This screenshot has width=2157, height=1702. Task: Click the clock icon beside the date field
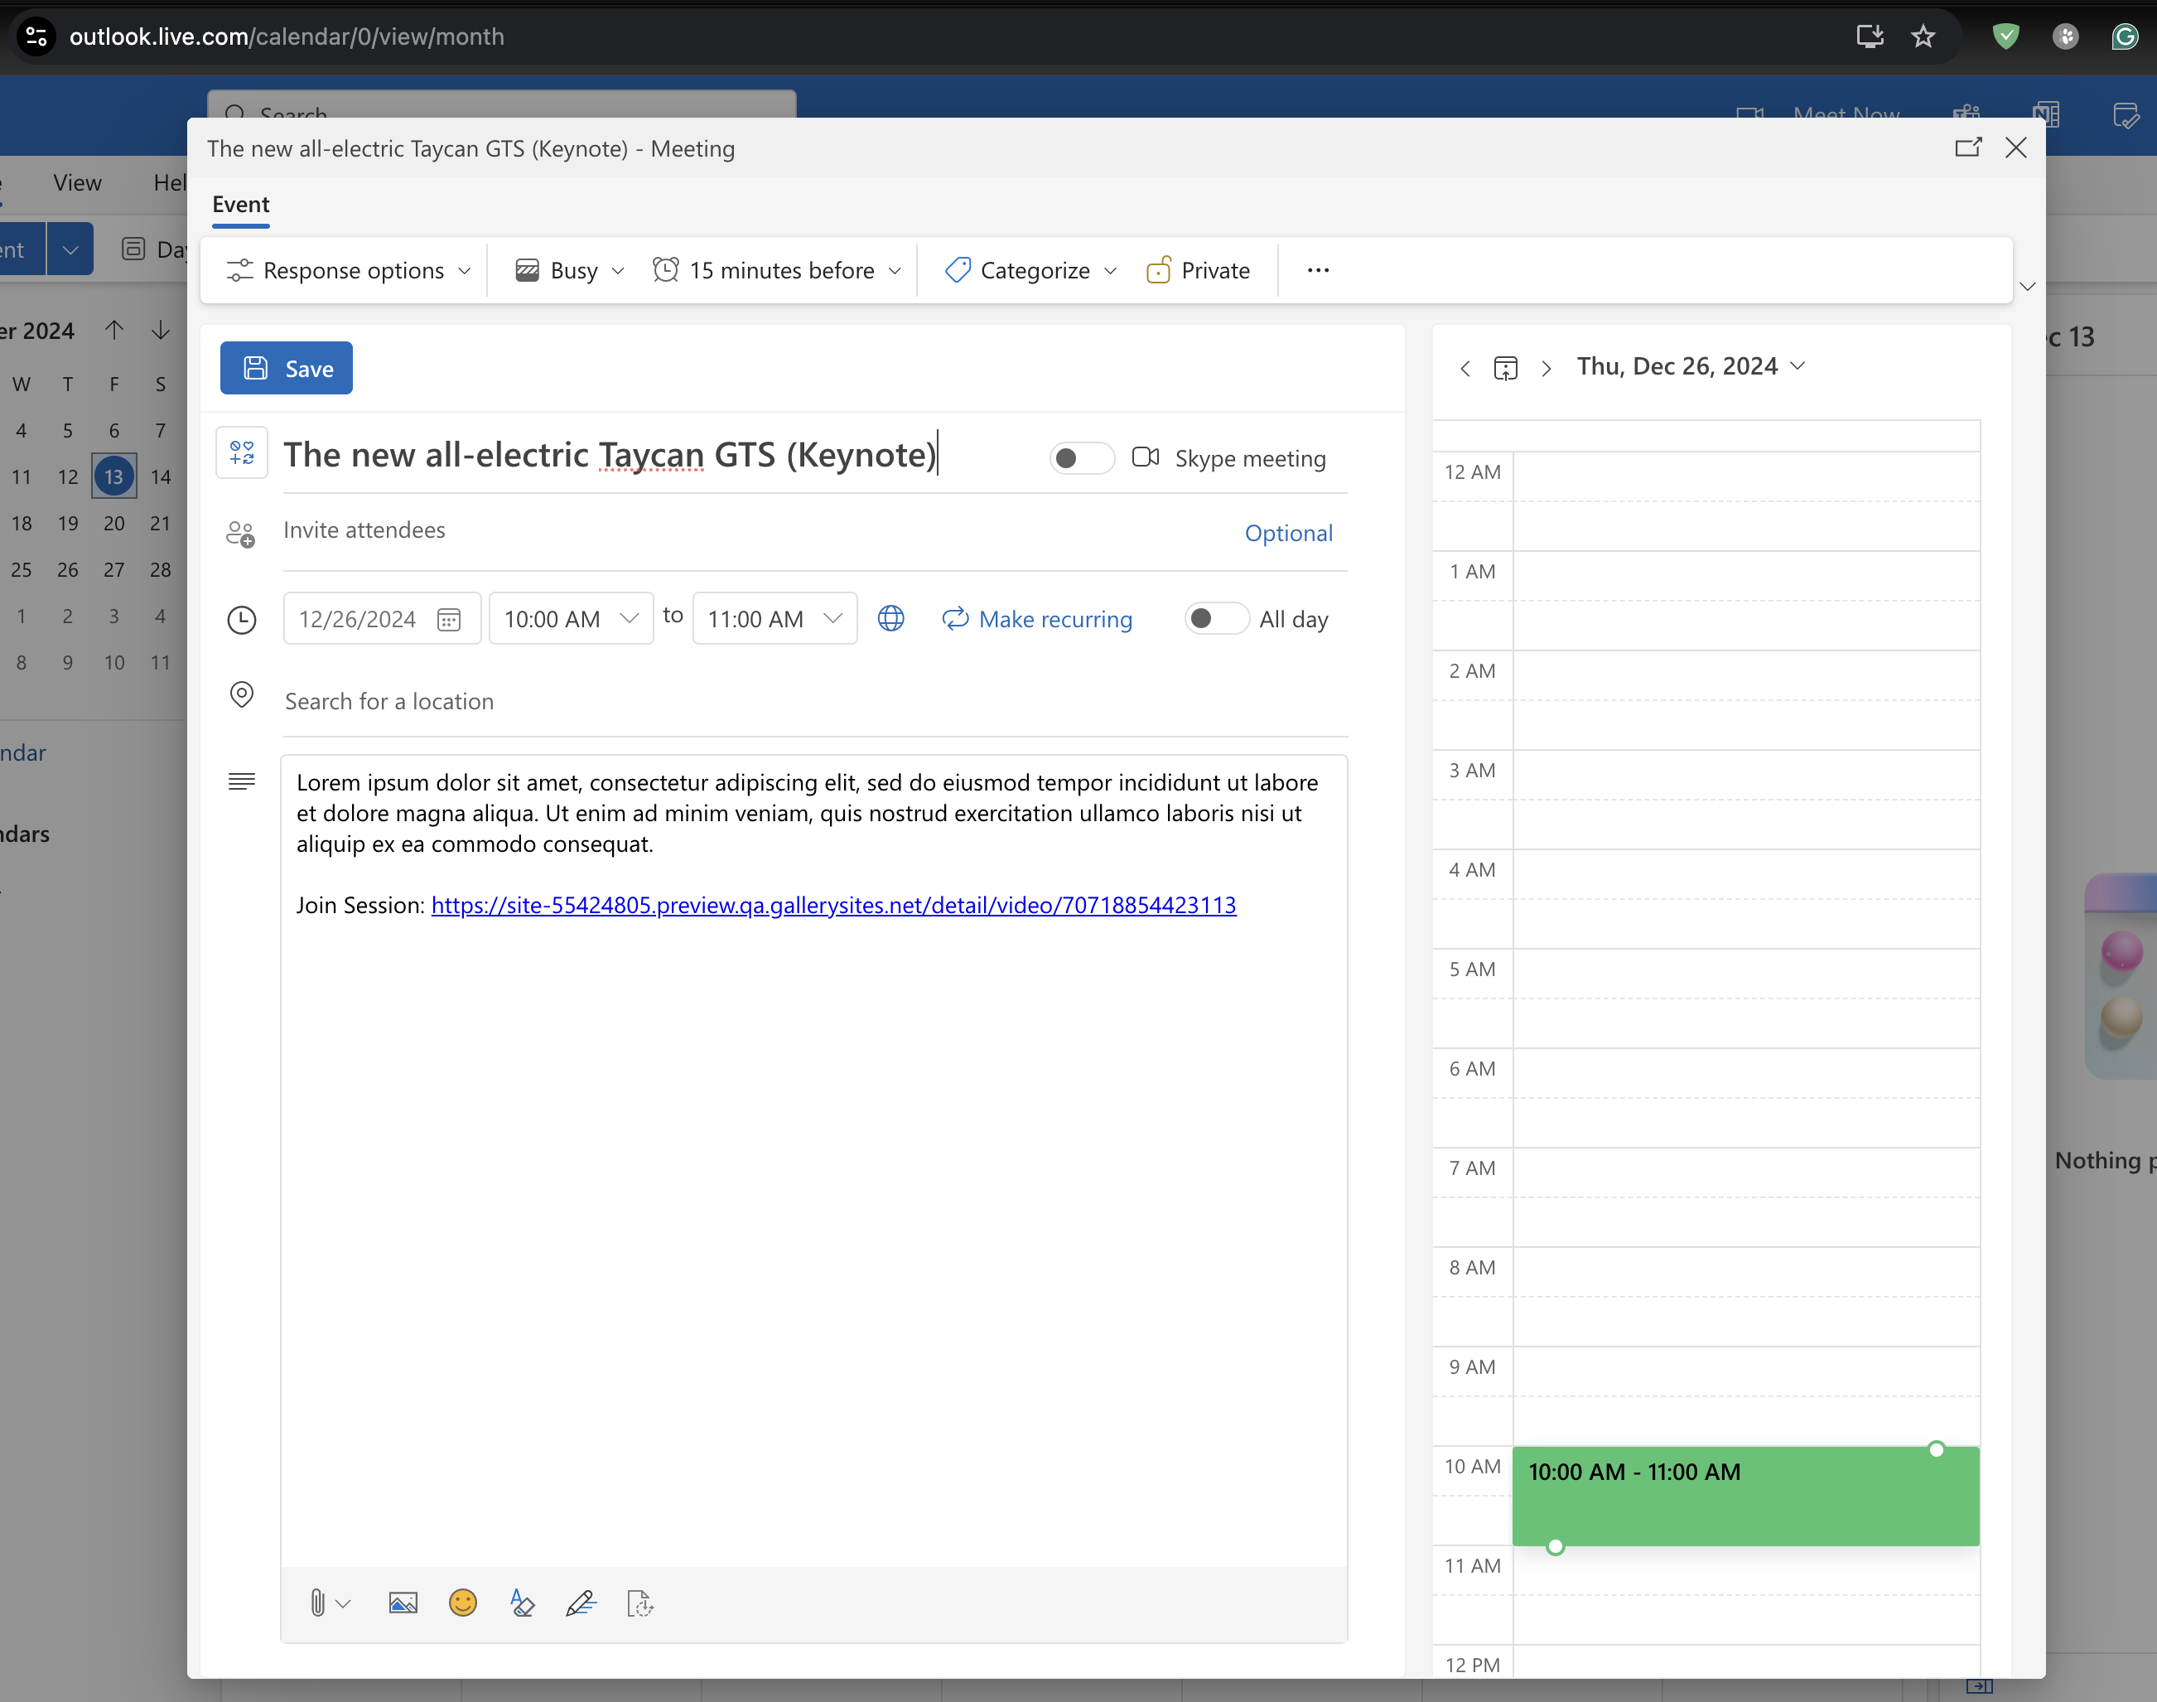click(242, 620)
